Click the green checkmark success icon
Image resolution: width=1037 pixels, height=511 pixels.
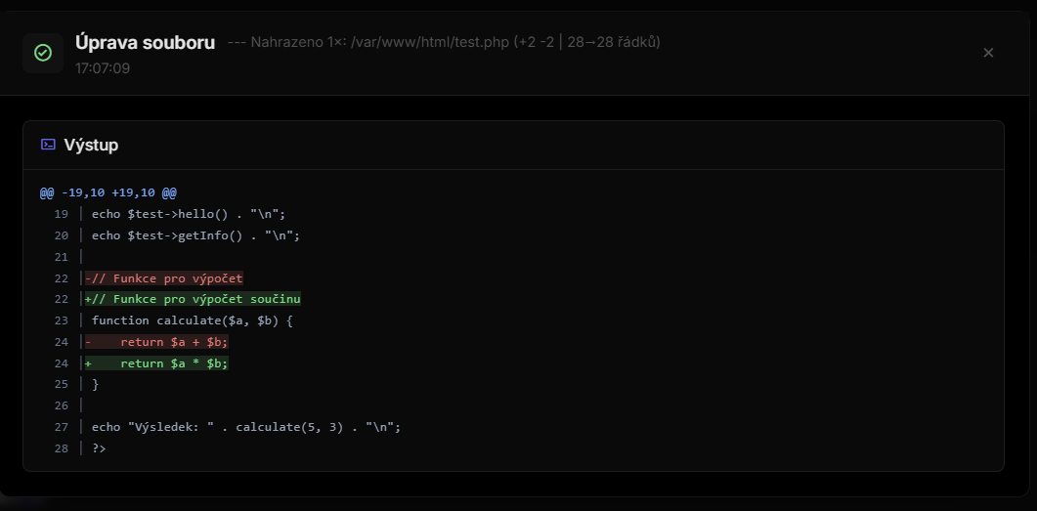[x=43, y=53]
